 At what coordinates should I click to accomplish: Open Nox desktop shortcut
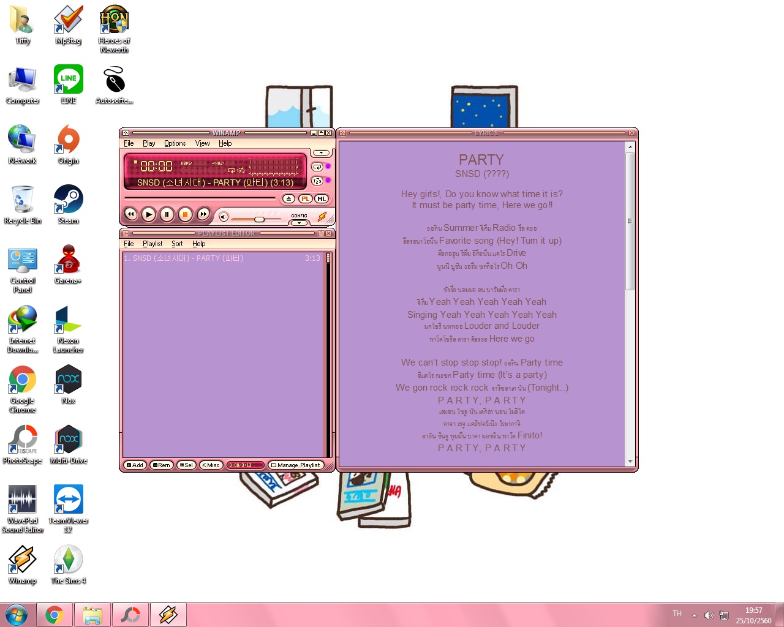point(69,385)
